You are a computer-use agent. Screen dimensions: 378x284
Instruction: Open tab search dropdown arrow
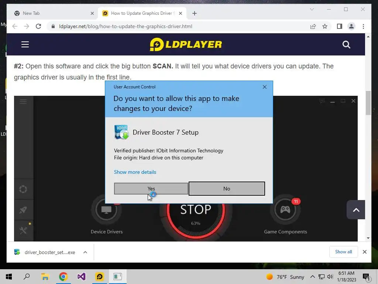[312, 9]
